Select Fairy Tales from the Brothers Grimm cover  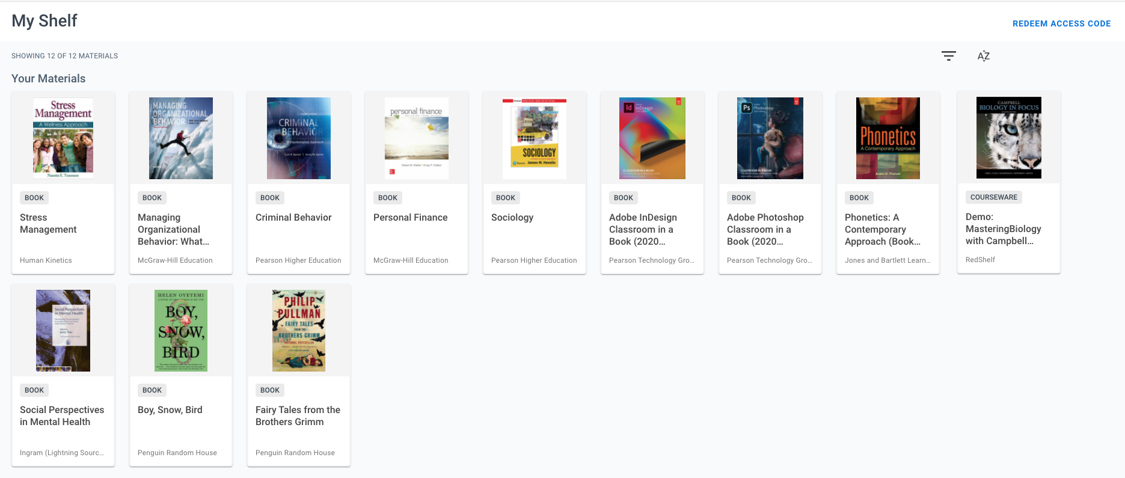[x=299, y=331]
